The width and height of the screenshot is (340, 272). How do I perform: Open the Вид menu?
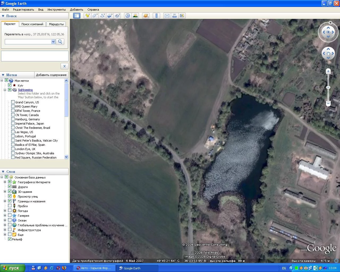(x=41, y=10)
